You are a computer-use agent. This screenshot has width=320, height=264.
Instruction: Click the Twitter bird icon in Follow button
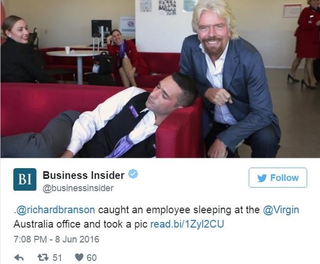(262, 178)
